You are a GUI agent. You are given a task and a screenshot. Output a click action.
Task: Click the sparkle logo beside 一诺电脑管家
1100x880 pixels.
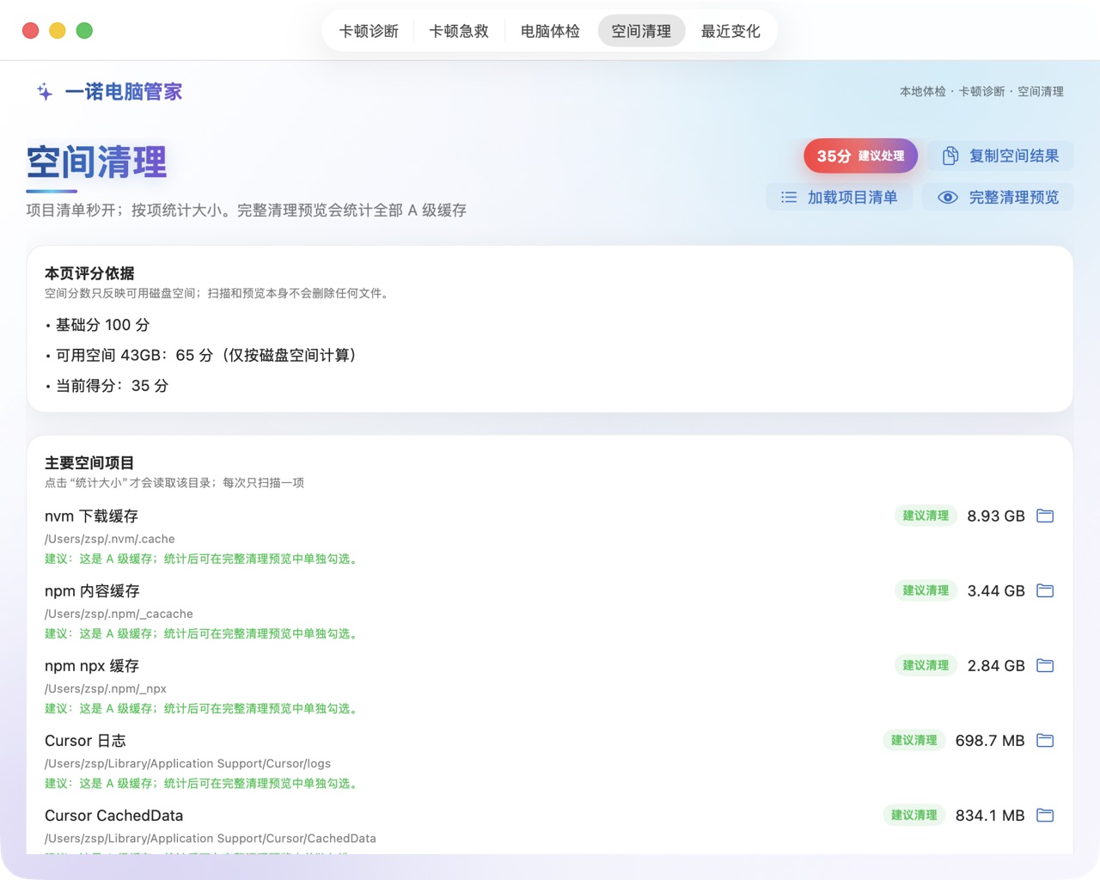point(45,92)
